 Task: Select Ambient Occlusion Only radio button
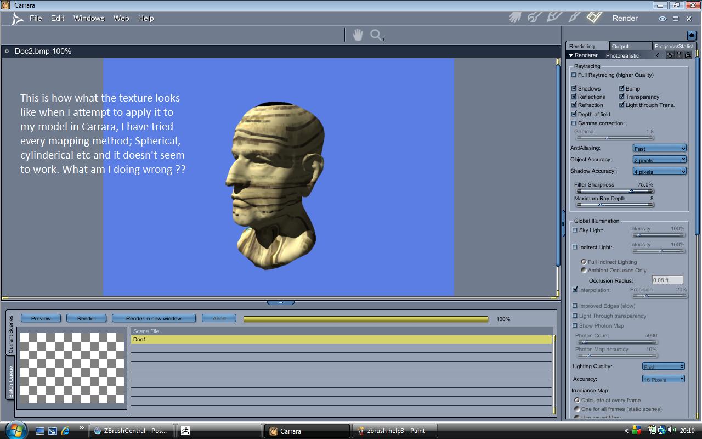[x=584, y=270]
